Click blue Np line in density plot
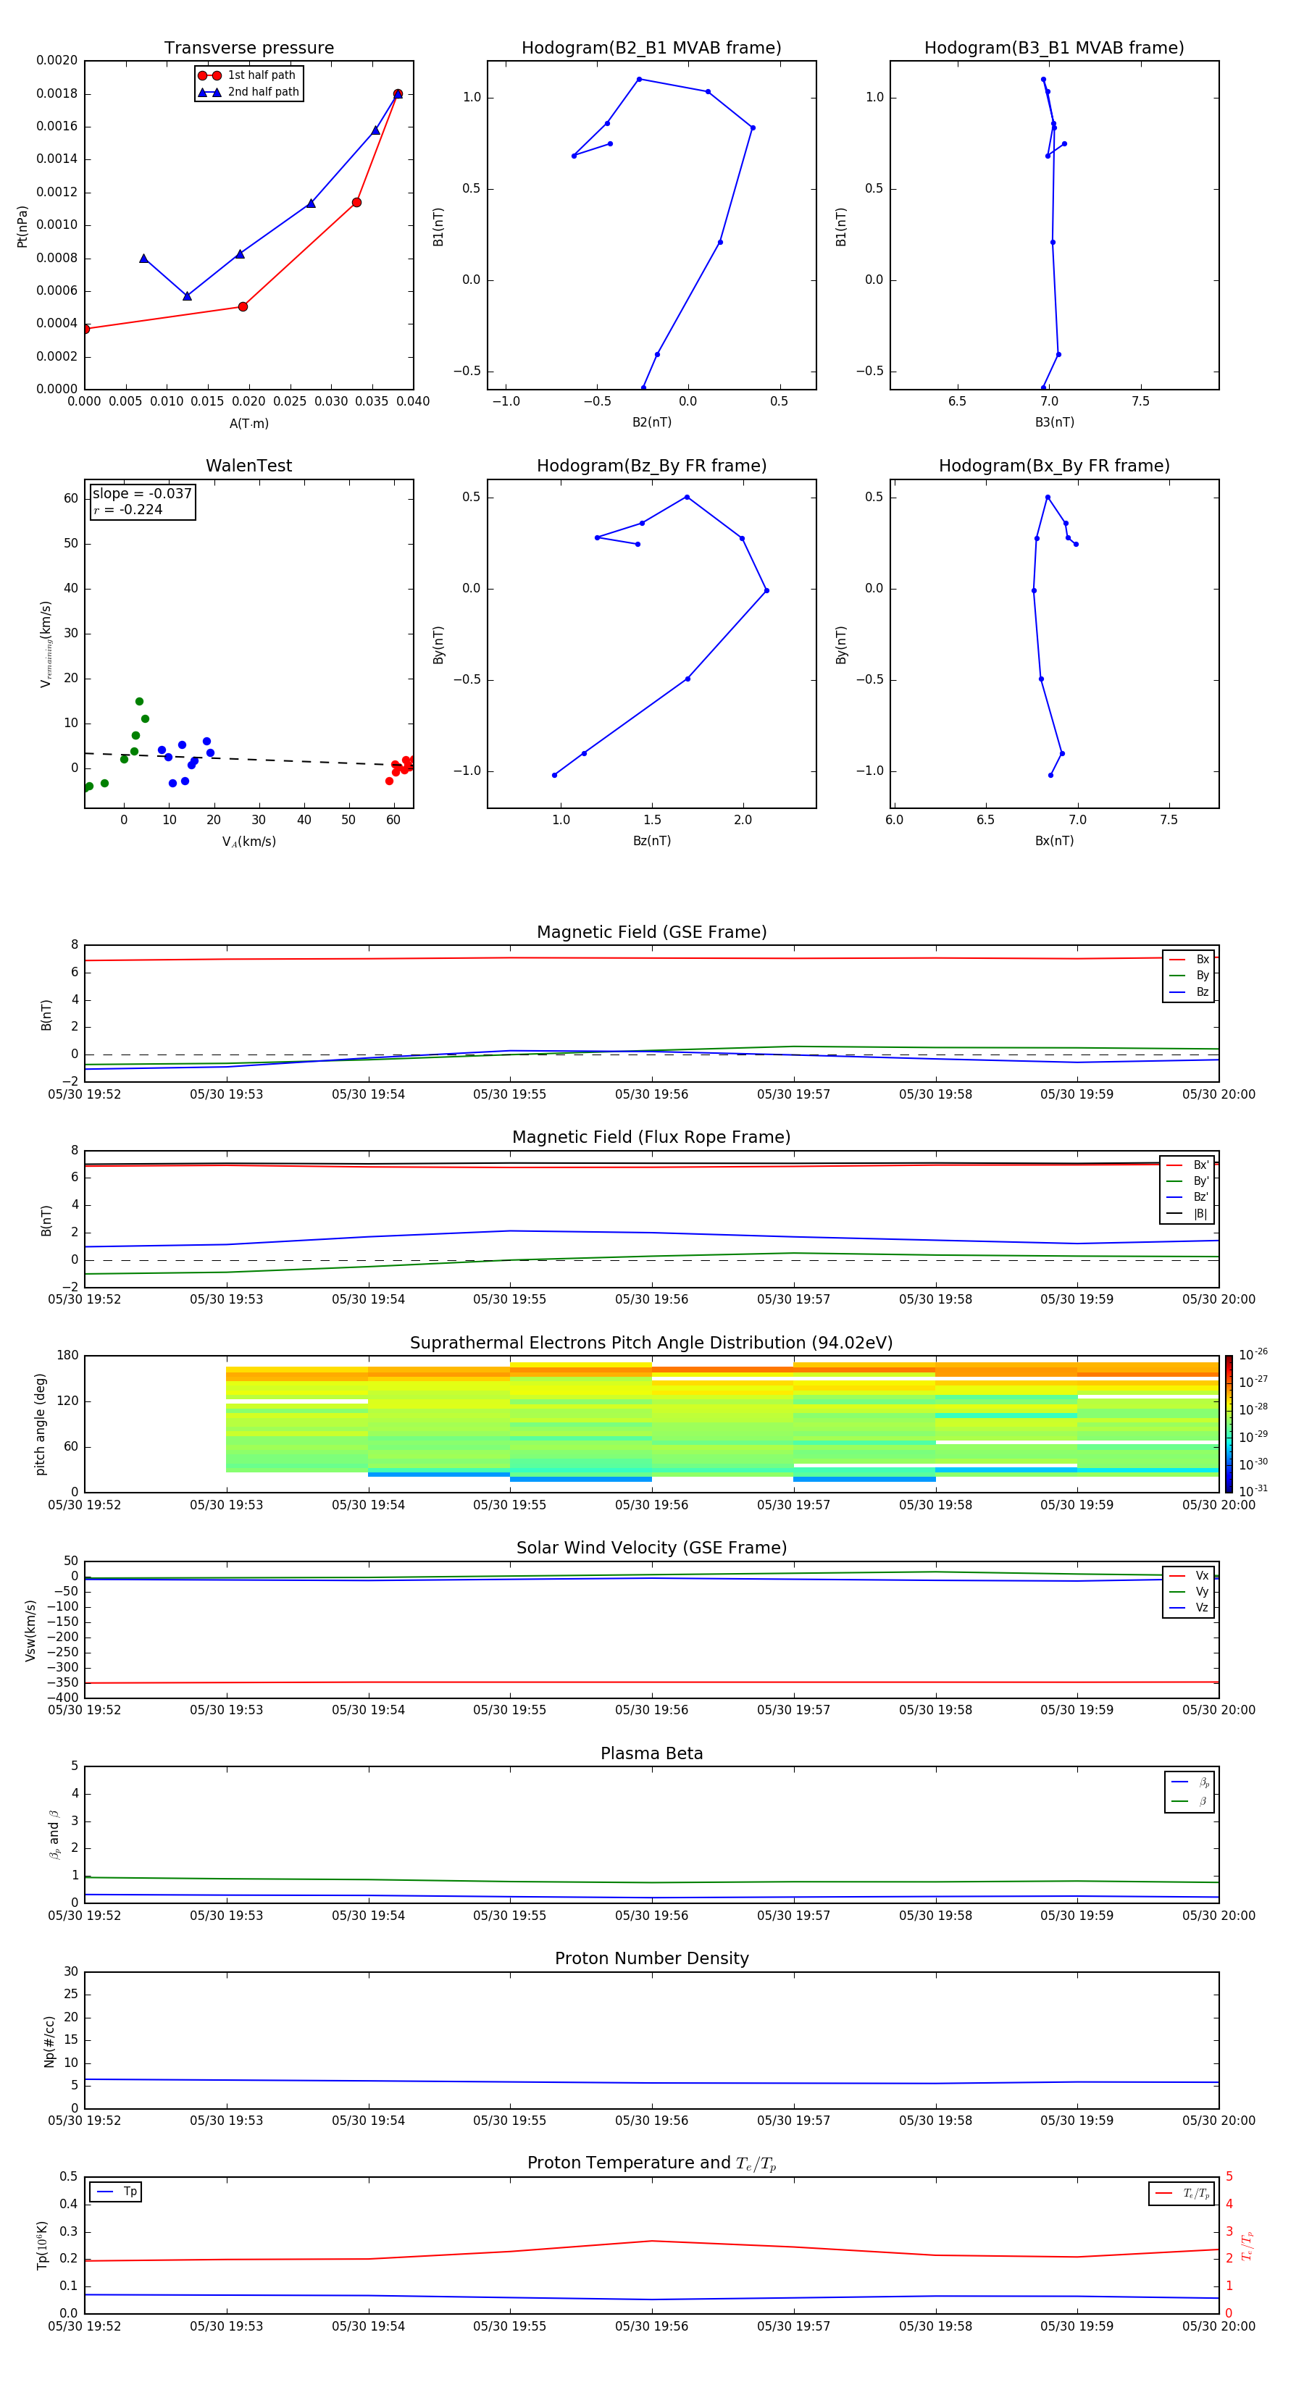 pos(651,2083)
